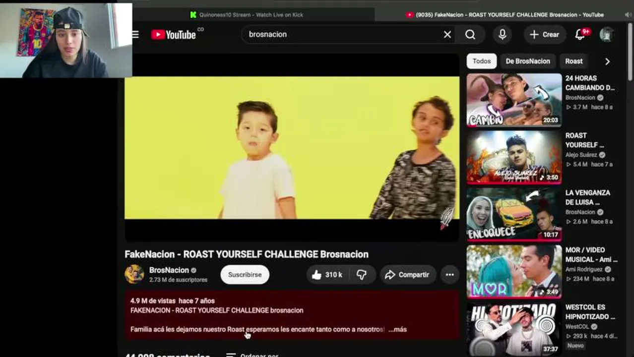Open the Ordenar por sort dropdown

click(x=252, y=355)
